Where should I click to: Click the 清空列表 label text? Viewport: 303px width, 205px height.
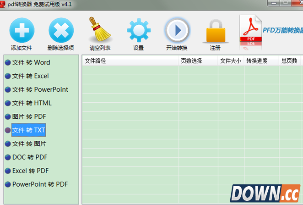tap(100, 48)
